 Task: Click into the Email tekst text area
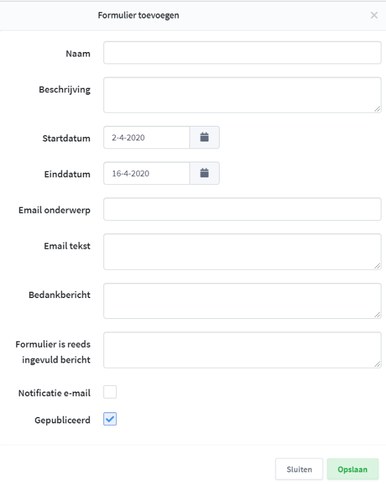[x=243, y=252]
